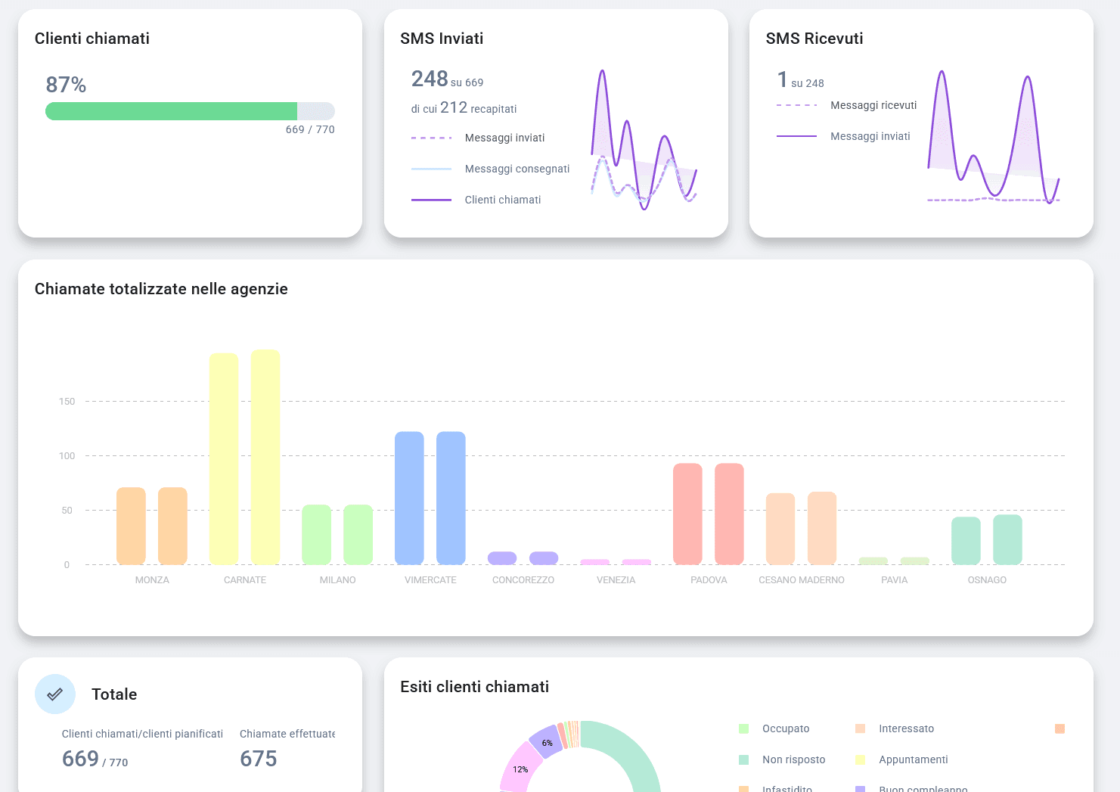Click the orange Infastidito legend swatch
The width and height of the screenshot is (1120, 792).
(745, 787)
